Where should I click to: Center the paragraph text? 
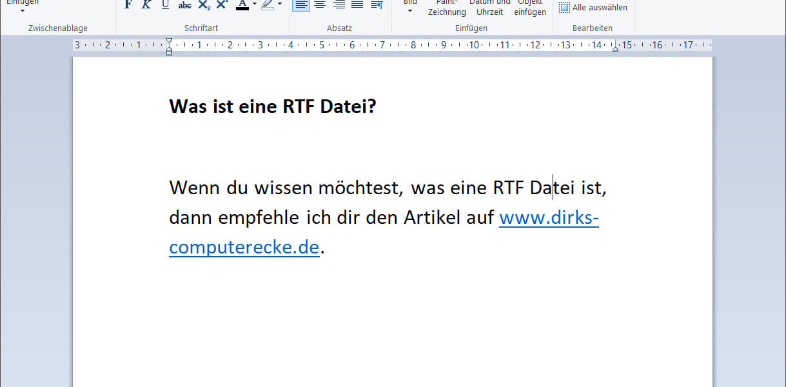(x=320, y=5)
